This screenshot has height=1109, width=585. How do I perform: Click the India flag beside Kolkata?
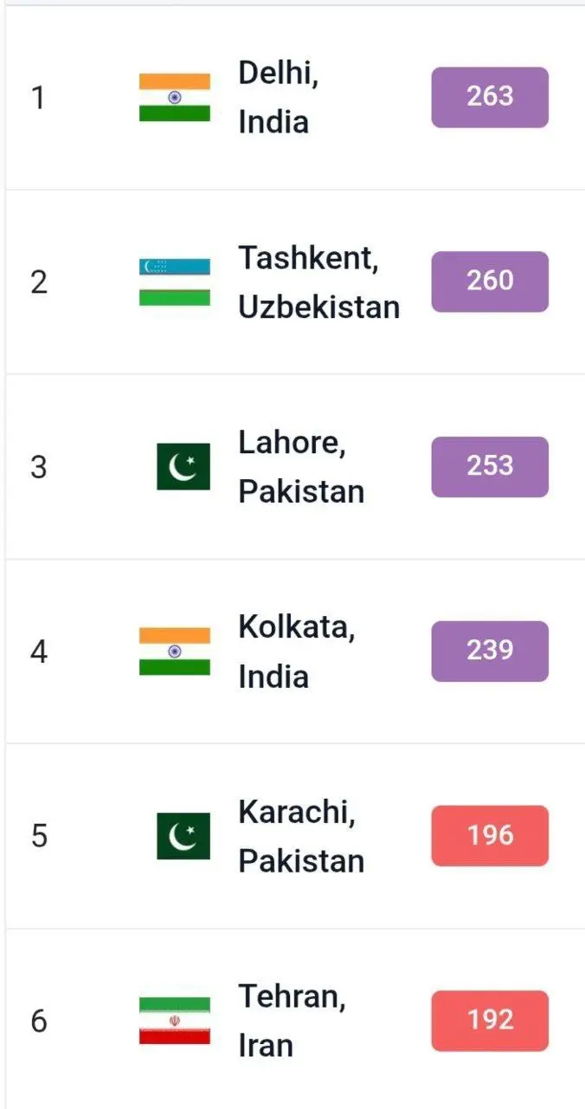174,651
